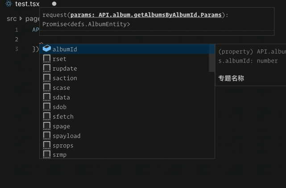
Task: Click the src breadcrumb folder
Action: click(x=12, y=19)
